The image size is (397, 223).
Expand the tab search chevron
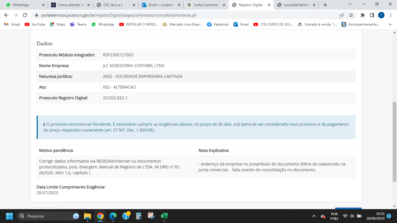pos(350,4)
